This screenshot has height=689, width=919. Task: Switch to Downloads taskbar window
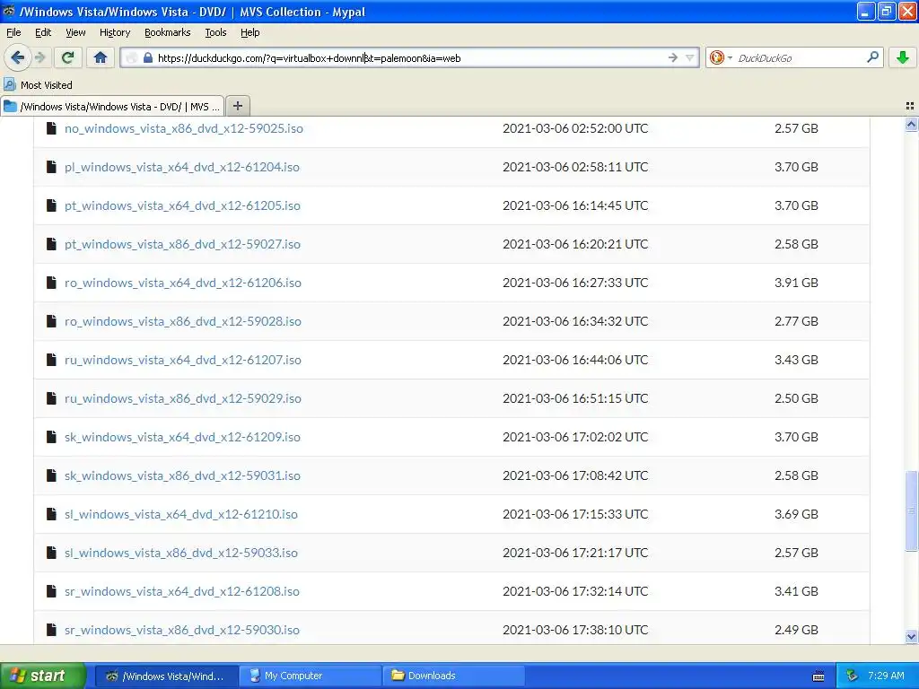click(453, 676)
